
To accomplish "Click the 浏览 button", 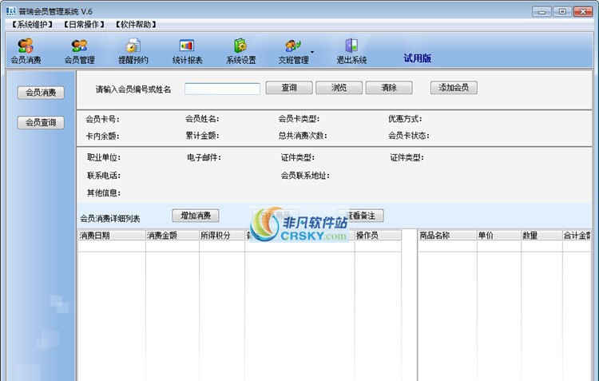I will 339,88.
